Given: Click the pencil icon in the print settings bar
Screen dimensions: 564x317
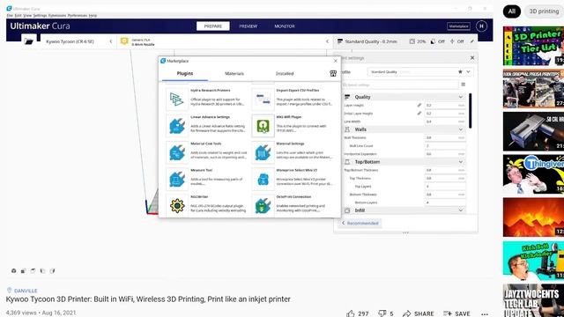Looking at the screenshot, I should pos(472,41).
